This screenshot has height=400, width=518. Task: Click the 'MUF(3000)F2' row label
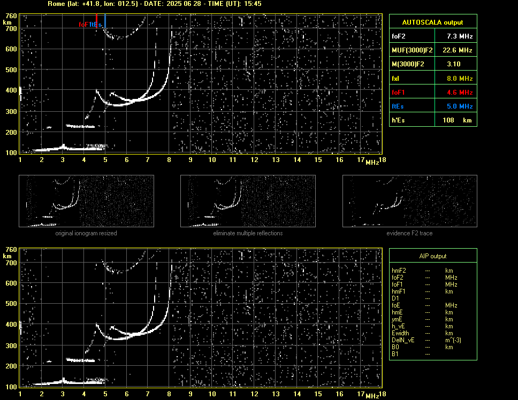pos(412,50)
